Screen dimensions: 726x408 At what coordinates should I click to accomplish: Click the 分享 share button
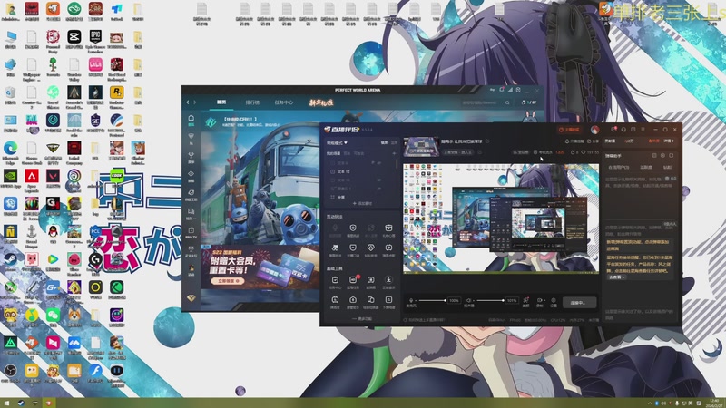click(594, 141)
